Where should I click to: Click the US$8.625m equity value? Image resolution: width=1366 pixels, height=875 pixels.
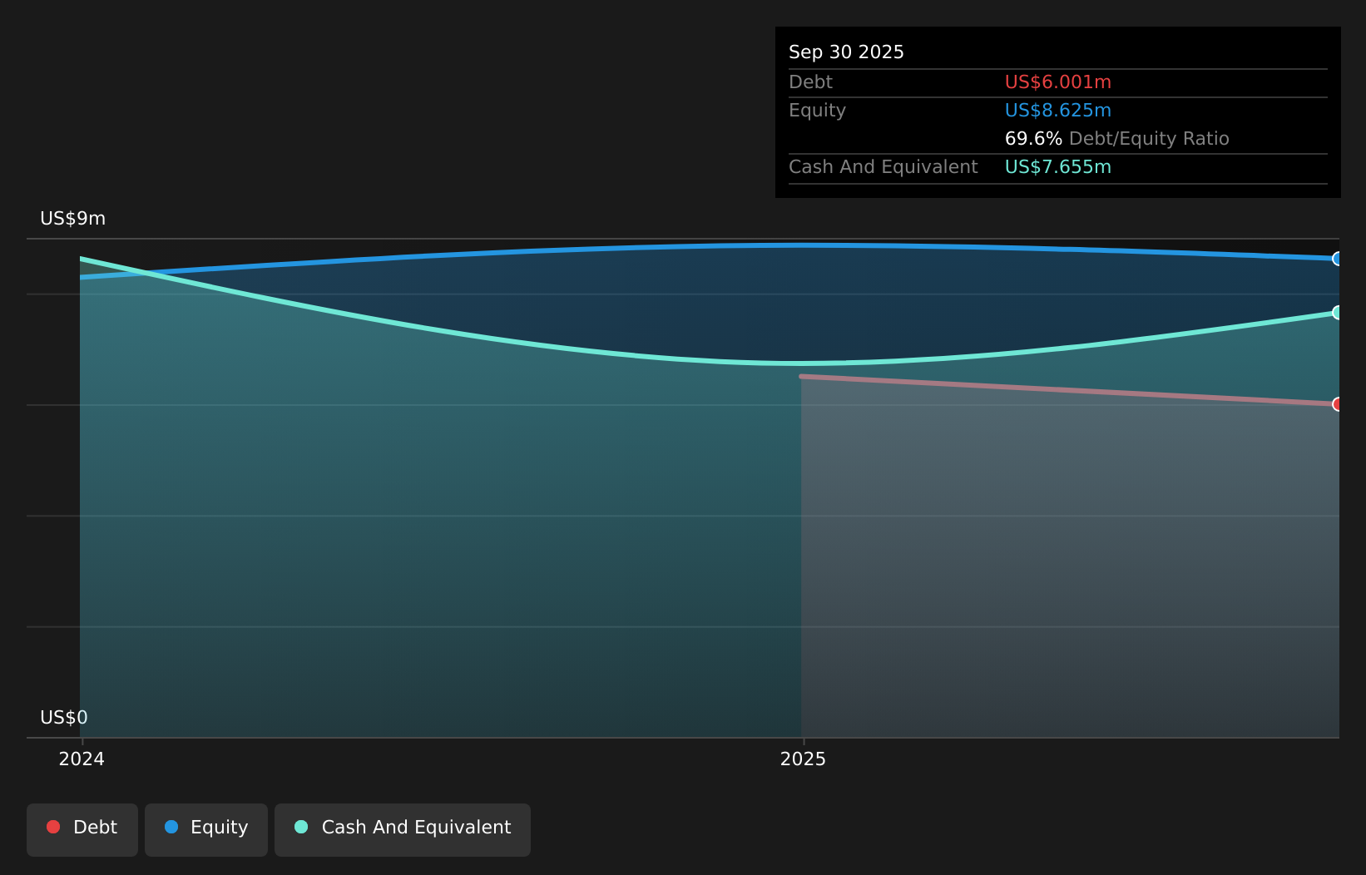pyautogui.click(x=1058, y=111)
